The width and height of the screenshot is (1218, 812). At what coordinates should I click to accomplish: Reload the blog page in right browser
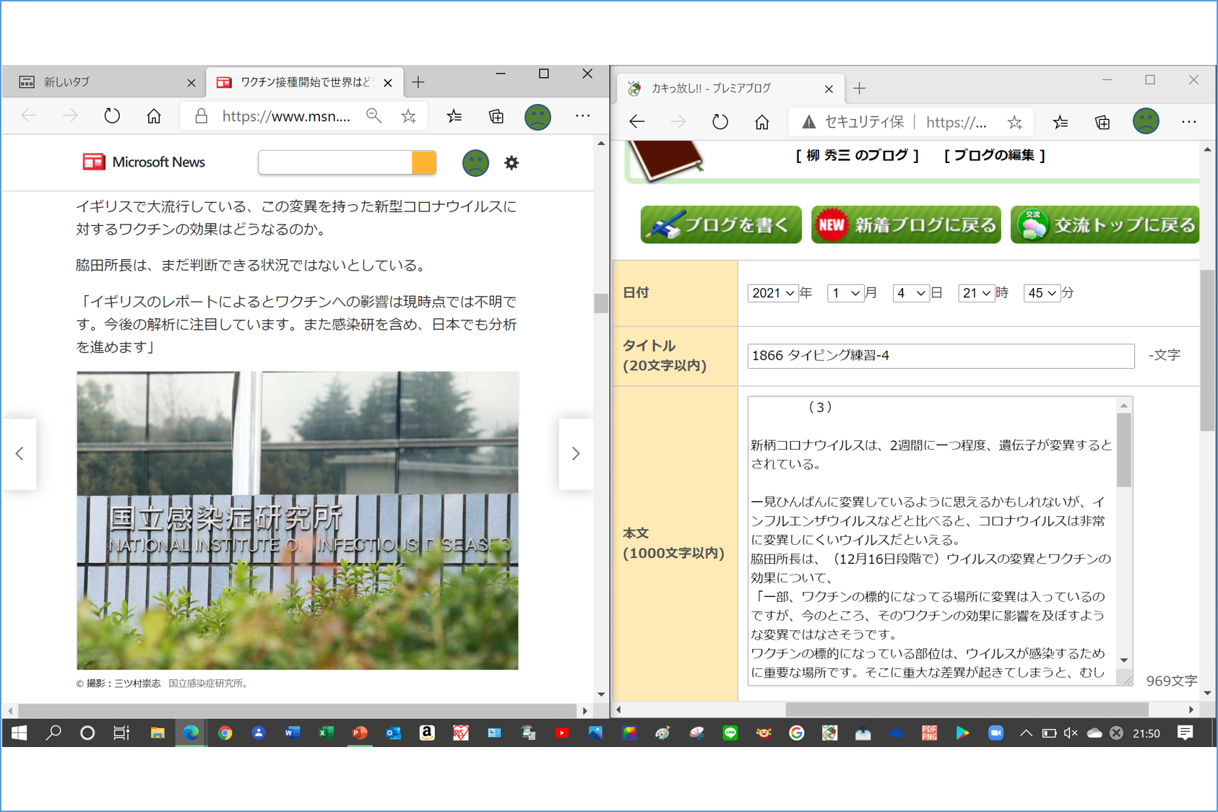(x=720, y=122)
